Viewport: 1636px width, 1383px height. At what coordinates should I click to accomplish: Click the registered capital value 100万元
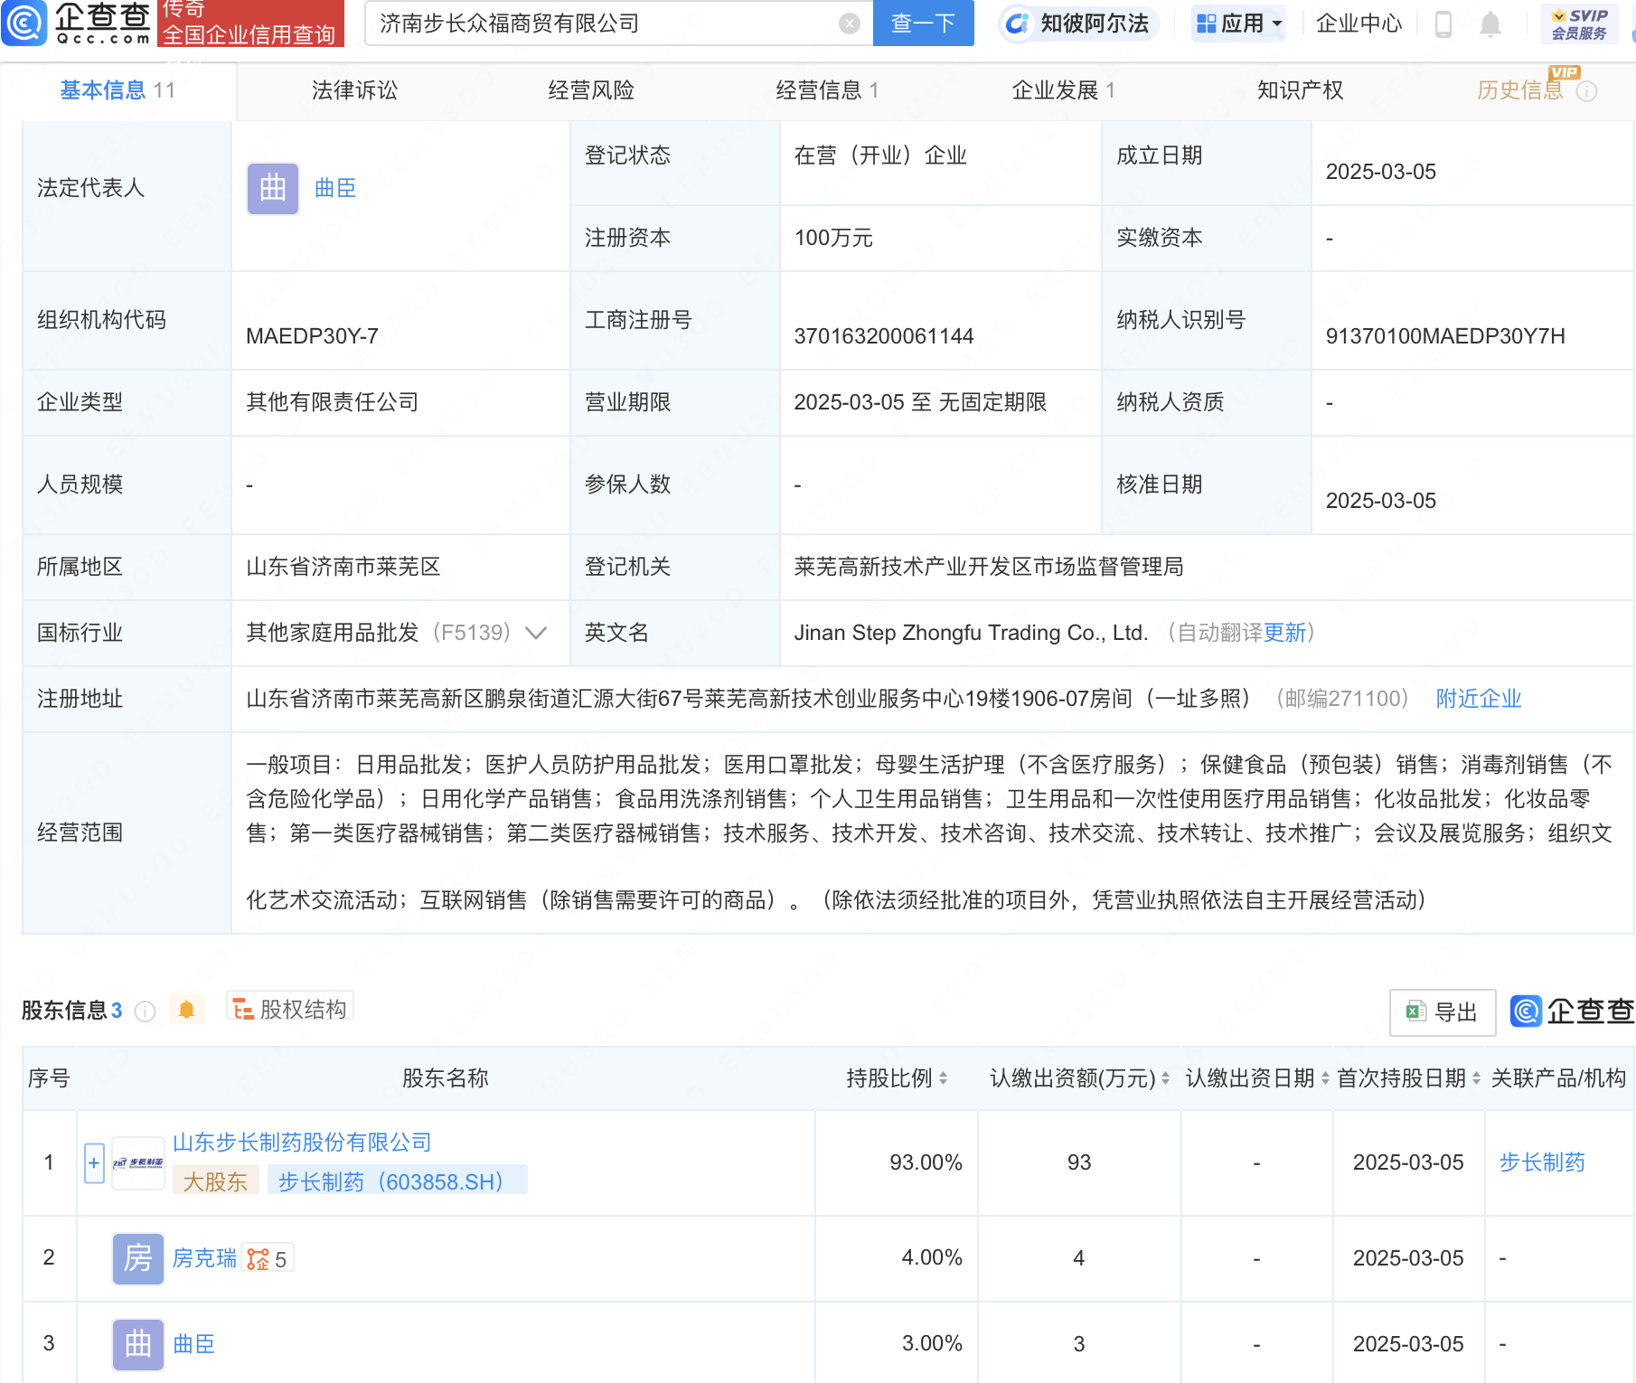pyautogui.click(x=833, y=239)
